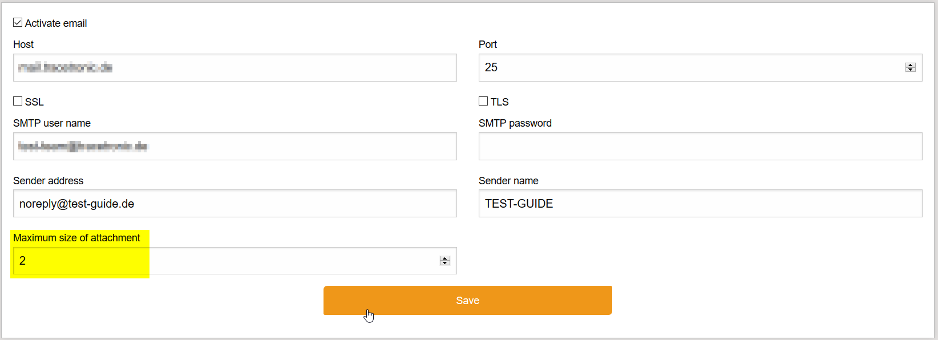Click the 'Activate email' label text
The height and width of the screenshot is (340, 938).
coord(56,23)
